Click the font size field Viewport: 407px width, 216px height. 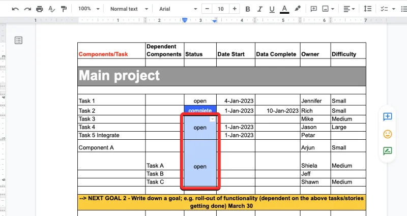tap(220, 9)
